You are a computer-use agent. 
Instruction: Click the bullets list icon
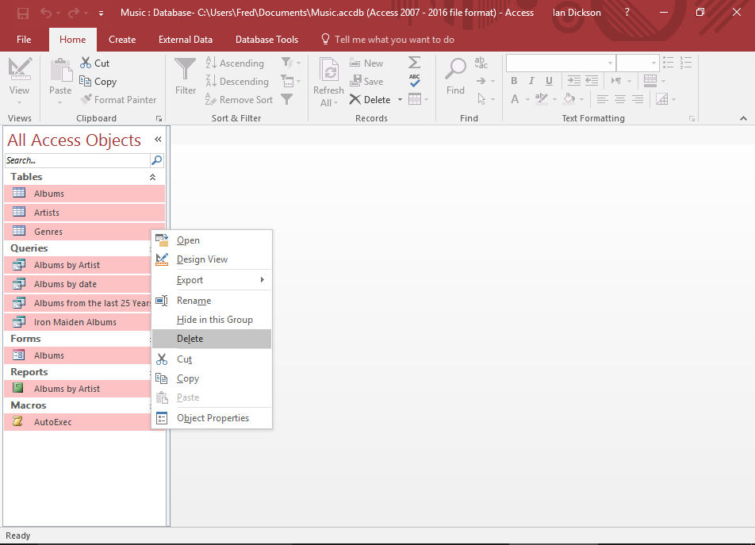coord(668,63)
